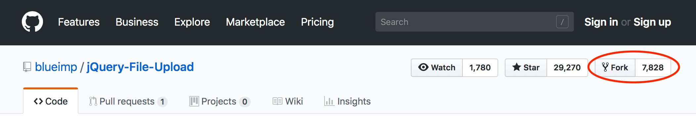Screen dimensions: 696x119
Task: Click the Insights bar graph icon
Action: tap(329, 101)
